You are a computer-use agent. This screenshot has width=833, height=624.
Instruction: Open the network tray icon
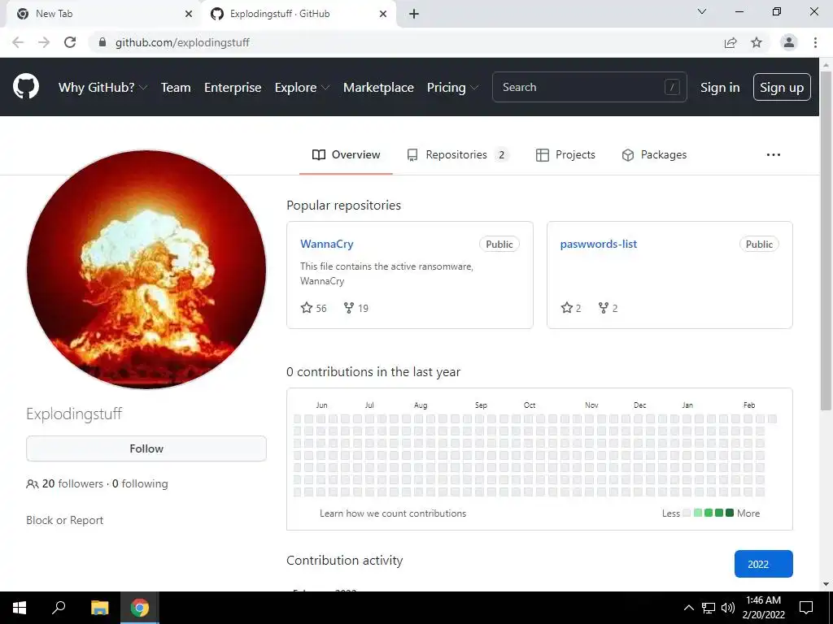[x=709, y=608]
